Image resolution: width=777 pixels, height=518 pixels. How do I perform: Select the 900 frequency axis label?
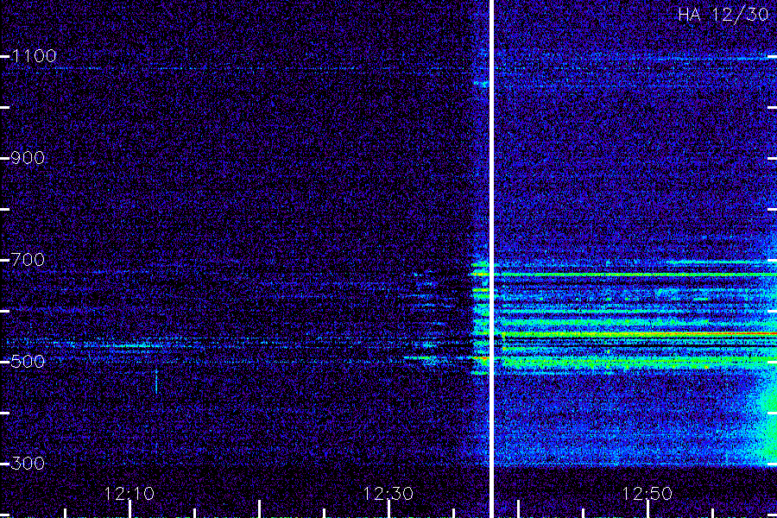point(28,158)
